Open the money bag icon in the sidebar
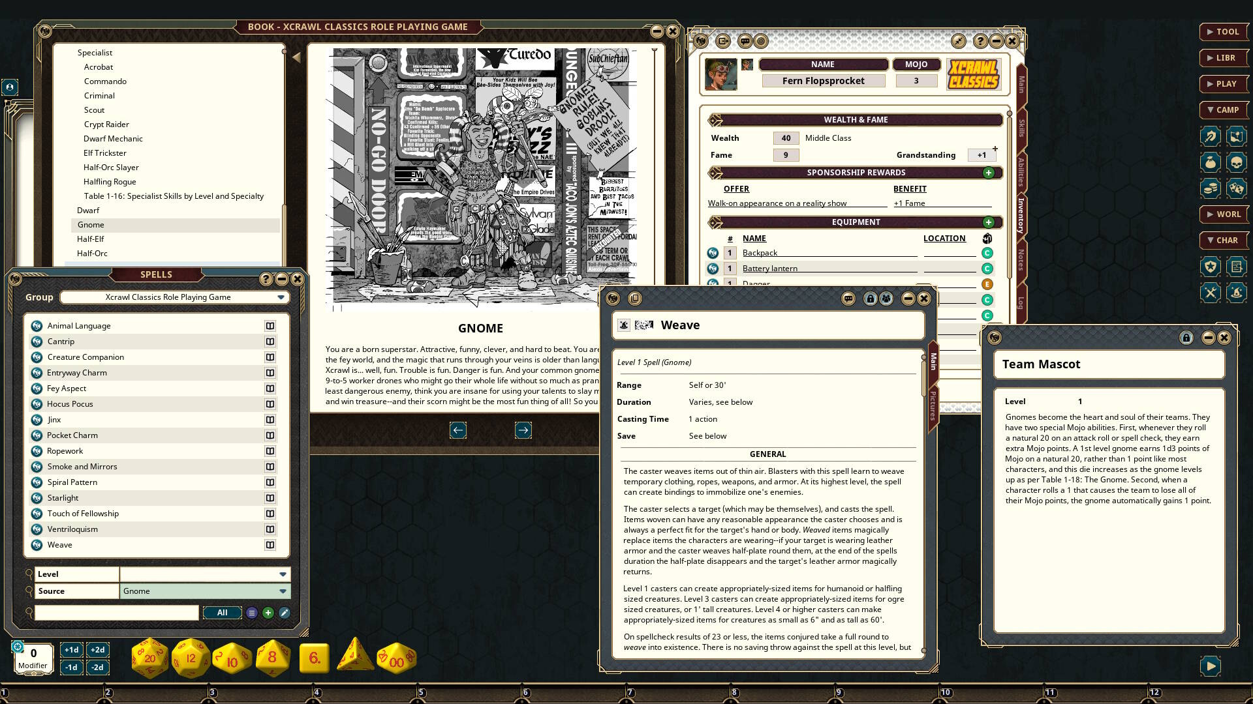The height and width of the screenshot is (704, 1253). (x=1209, y=162)
